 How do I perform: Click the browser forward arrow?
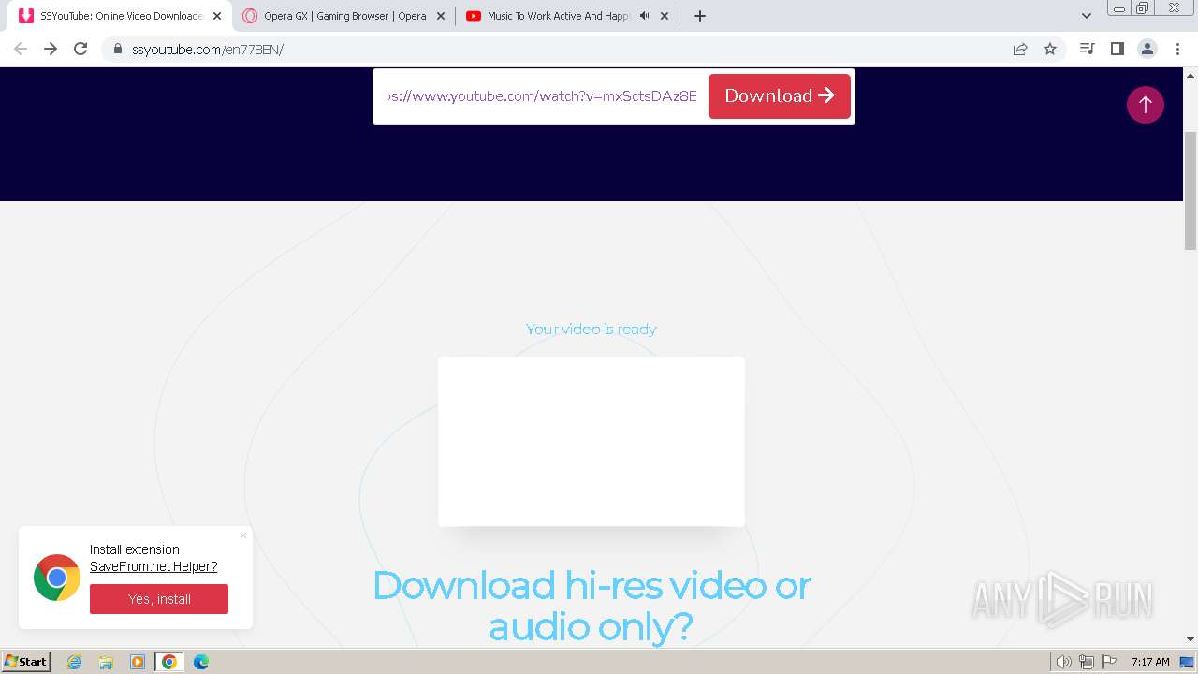coord(51,49)
